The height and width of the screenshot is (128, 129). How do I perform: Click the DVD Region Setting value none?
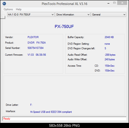[x=107, y=44]
